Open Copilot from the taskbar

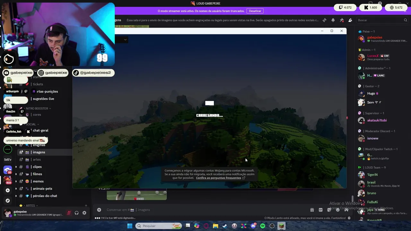point(197,226)
